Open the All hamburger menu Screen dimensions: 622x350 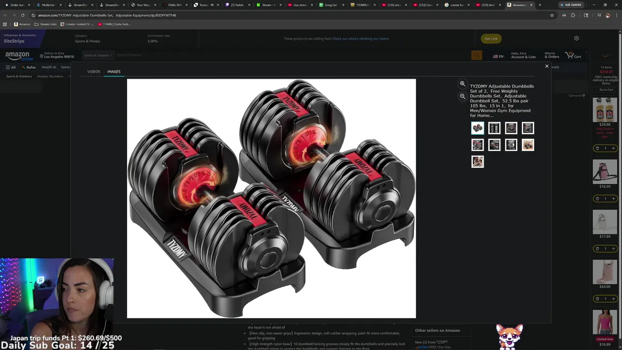[11, 67]
